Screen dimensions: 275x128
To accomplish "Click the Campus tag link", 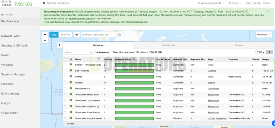I will (x=212, y=71).
